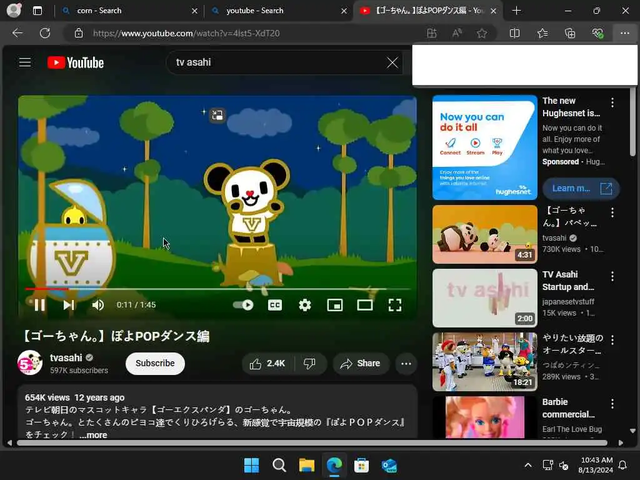
Task: Open Edge Settings and more menu
Action: (625, 33)
